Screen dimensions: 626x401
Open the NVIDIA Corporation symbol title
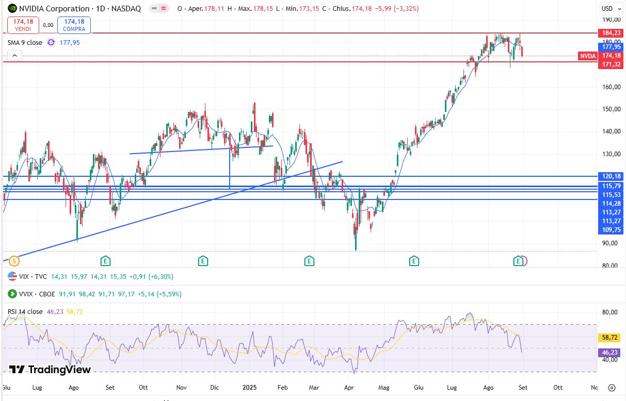(80, 9)
